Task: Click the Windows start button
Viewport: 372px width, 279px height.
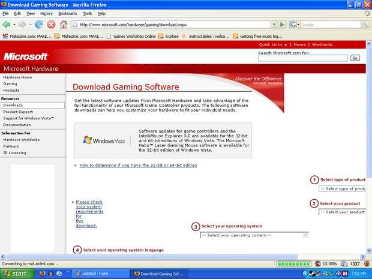Action: 17,274
